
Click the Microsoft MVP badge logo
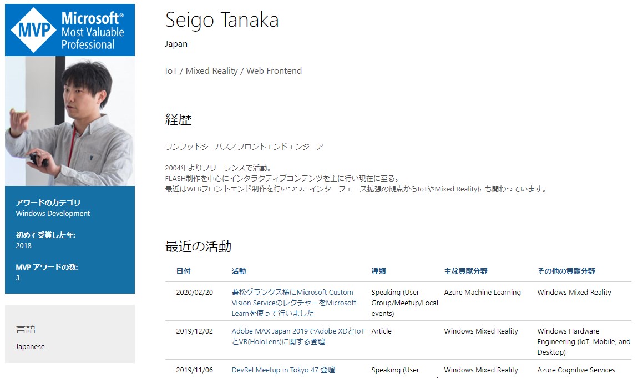point(69,30)
